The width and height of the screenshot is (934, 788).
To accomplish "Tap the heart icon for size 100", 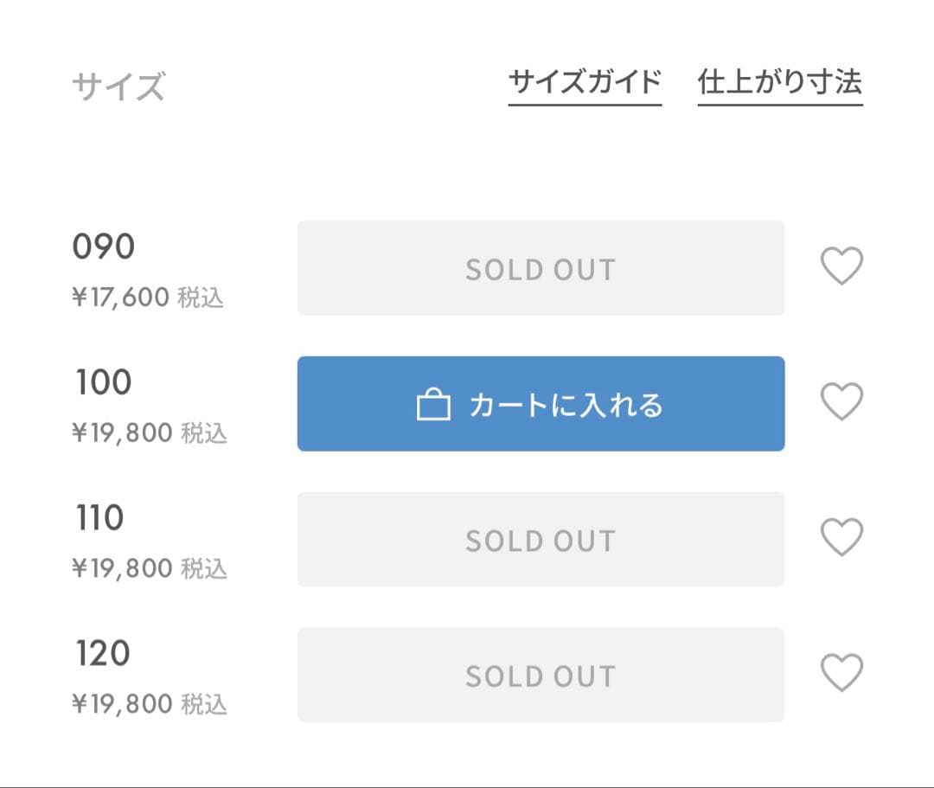I will (841, 402).
